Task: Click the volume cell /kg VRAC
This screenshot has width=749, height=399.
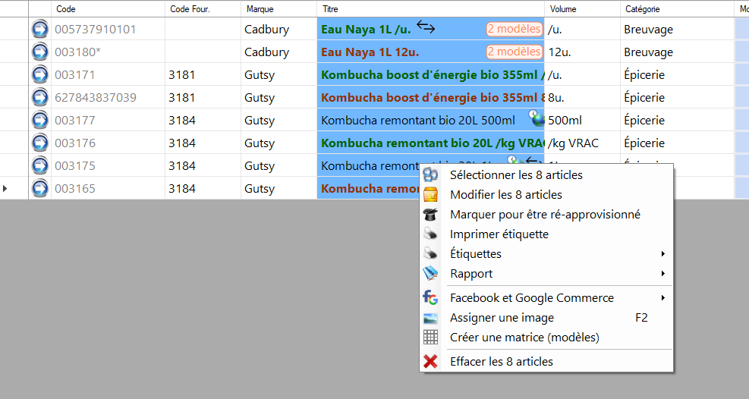Action: click(x=582, y=143)
